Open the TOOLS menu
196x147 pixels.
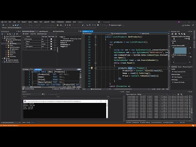point(53,22)
